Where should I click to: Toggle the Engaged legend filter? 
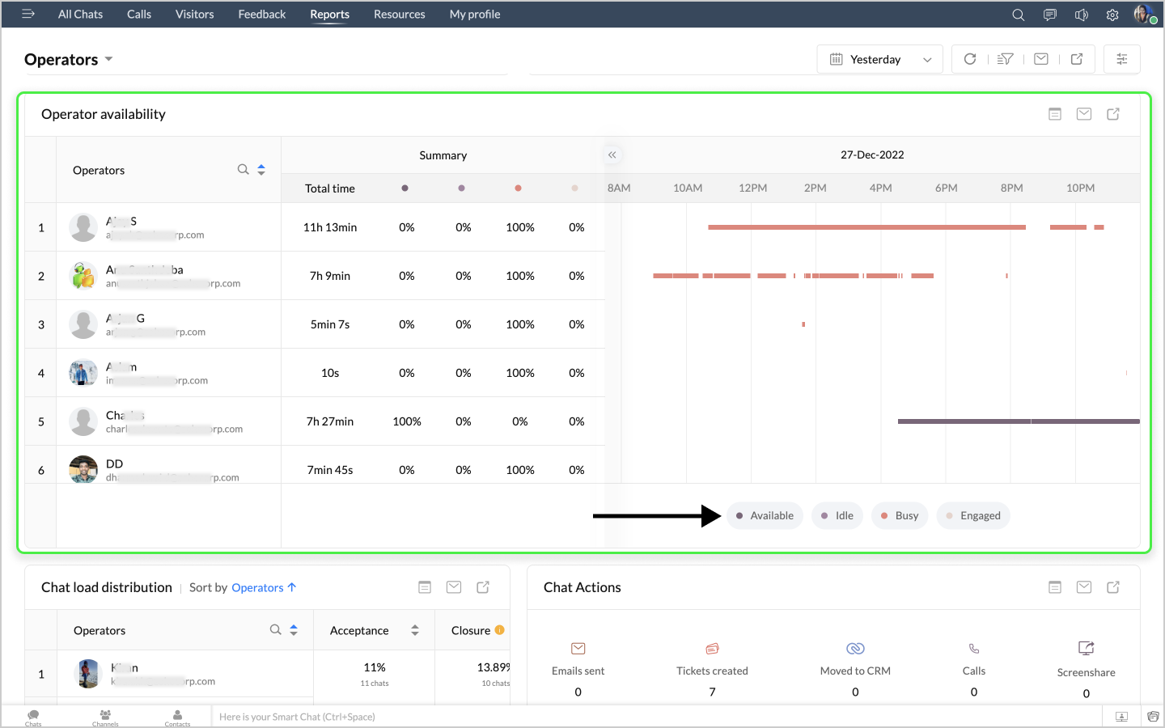coord(972,515)
